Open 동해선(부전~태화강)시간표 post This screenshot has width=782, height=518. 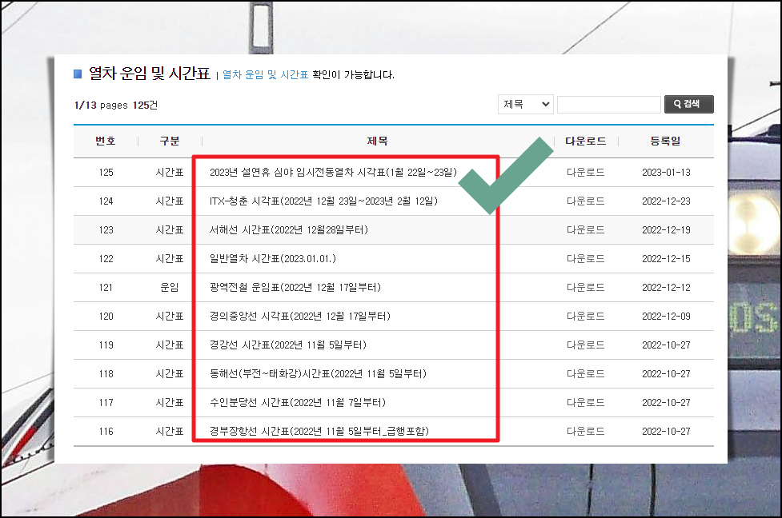coord(319,374)
